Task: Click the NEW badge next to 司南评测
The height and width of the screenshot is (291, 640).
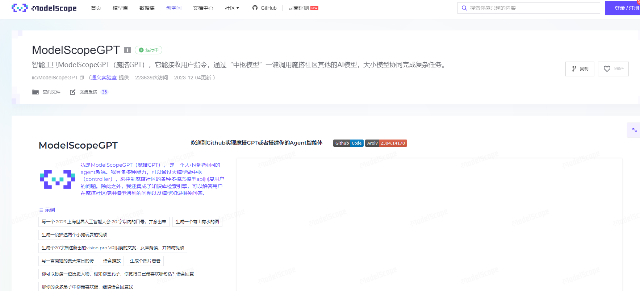Action: click(314, 8)
